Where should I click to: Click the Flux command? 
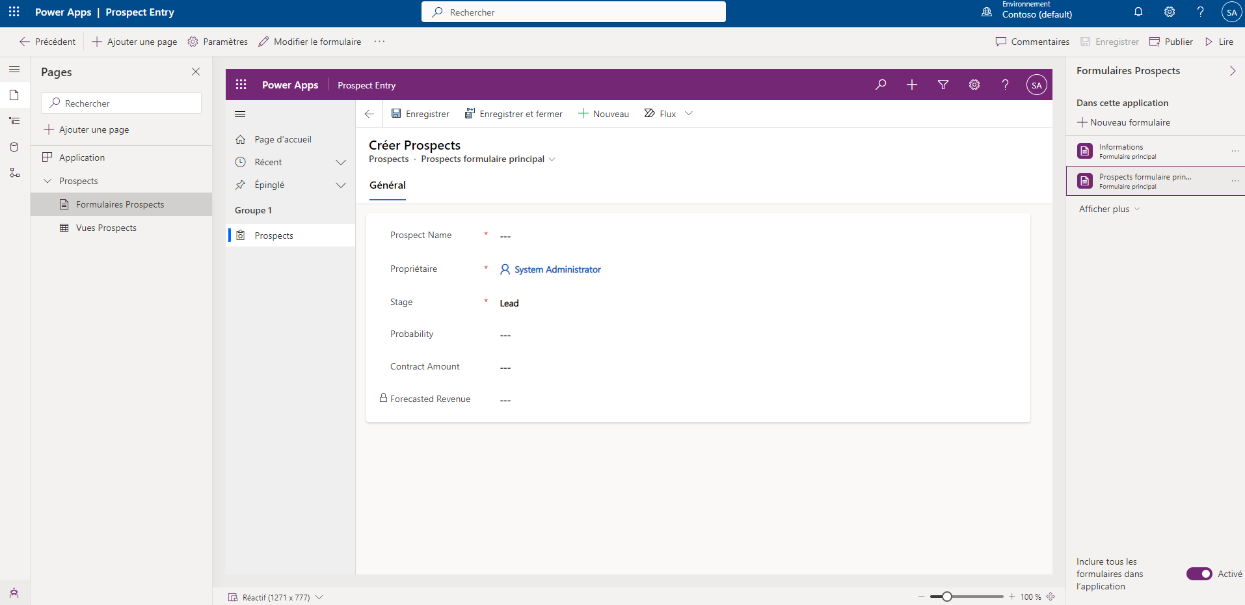point(660,114)
